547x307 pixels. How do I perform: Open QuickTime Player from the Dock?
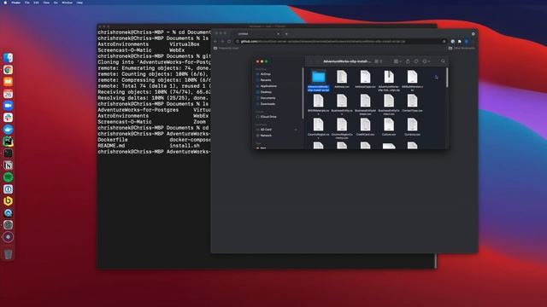click(x=8, y=213)
